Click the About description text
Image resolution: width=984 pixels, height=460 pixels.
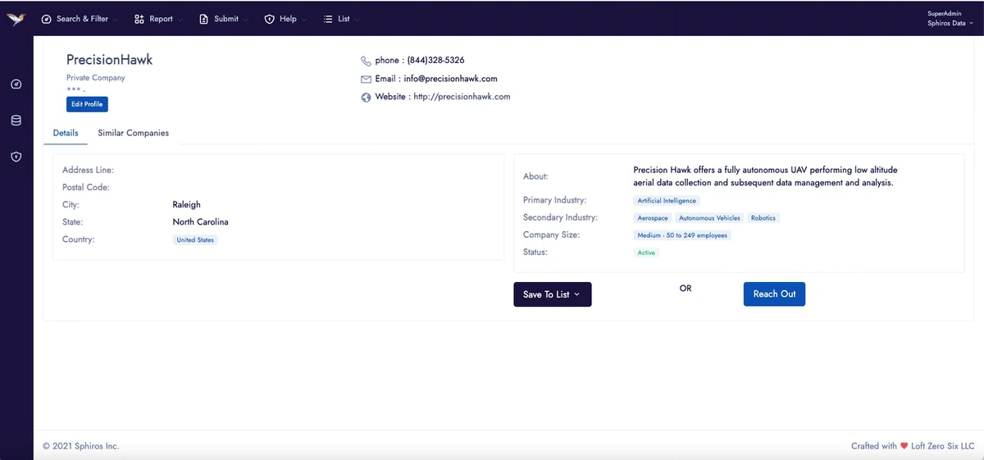click(x=766, y=176)
